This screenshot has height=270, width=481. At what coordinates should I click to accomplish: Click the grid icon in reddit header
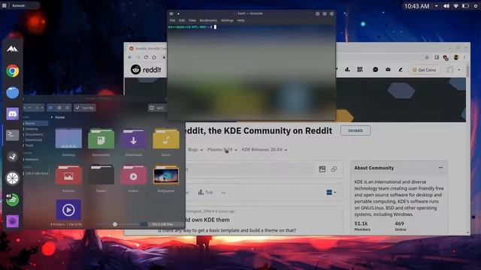pyautogui.click(x=360, y=70)
